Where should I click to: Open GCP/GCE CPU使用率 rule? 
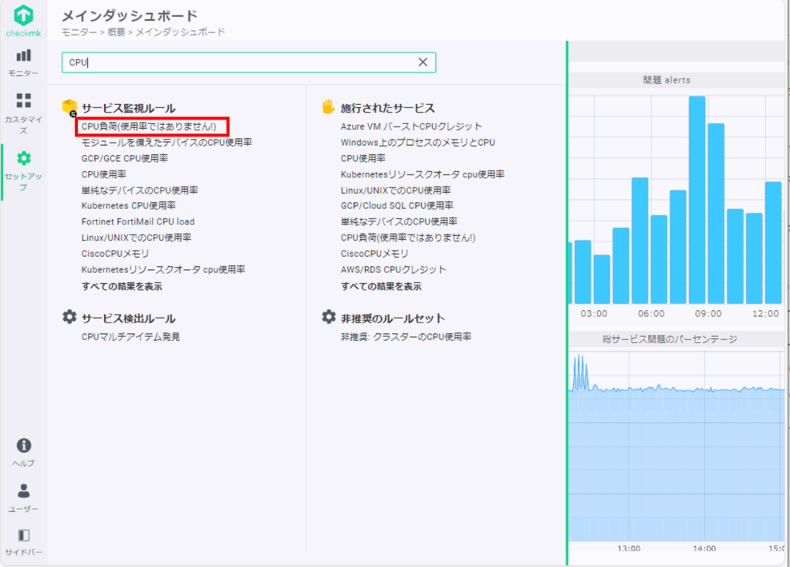coord(124,158)
